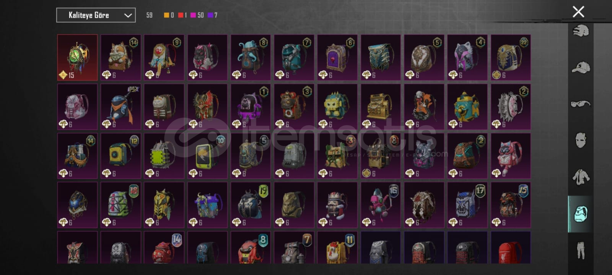
Task: Choose the octopus backpack with badge 8
Action: tap(251, 58)
